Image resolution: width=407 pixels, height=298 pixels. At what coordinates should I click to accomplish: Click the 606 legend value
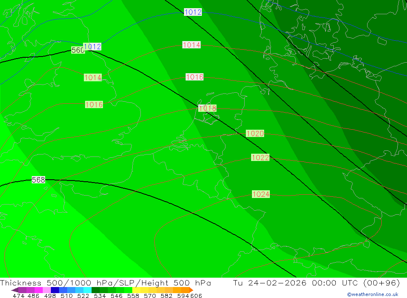[196, 296]
